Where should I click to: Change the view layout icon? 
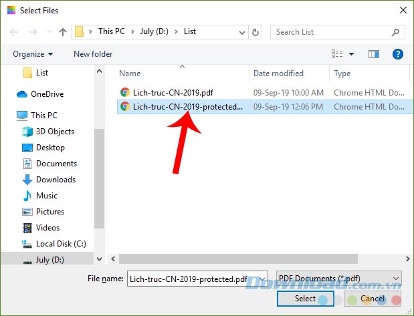(337, 54)
